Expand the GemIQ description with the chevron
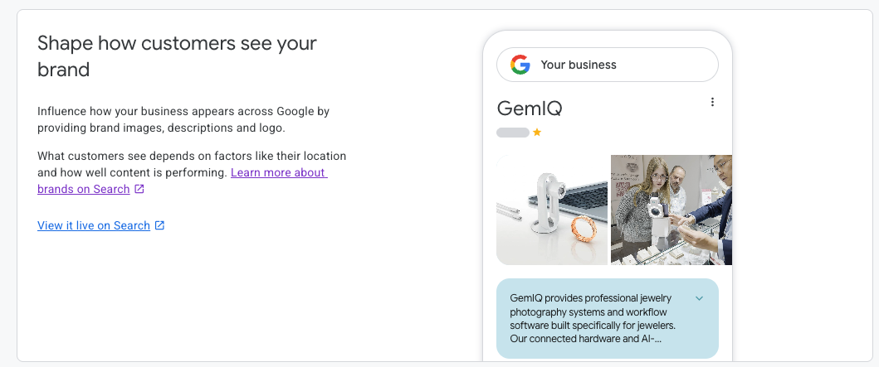This screenshot has width=879, height=367. (699, 298)
